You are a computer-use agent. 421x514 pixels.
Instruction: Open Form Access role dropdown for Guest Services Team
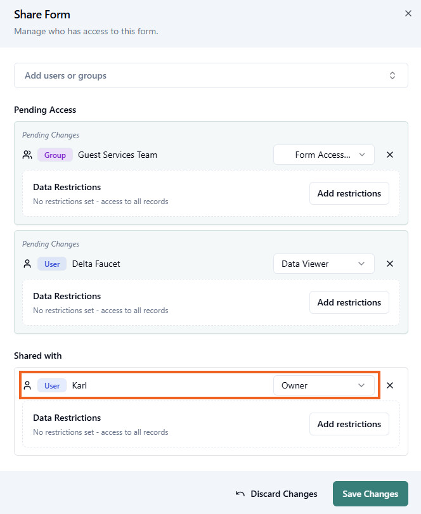click(x=323, y=155)
